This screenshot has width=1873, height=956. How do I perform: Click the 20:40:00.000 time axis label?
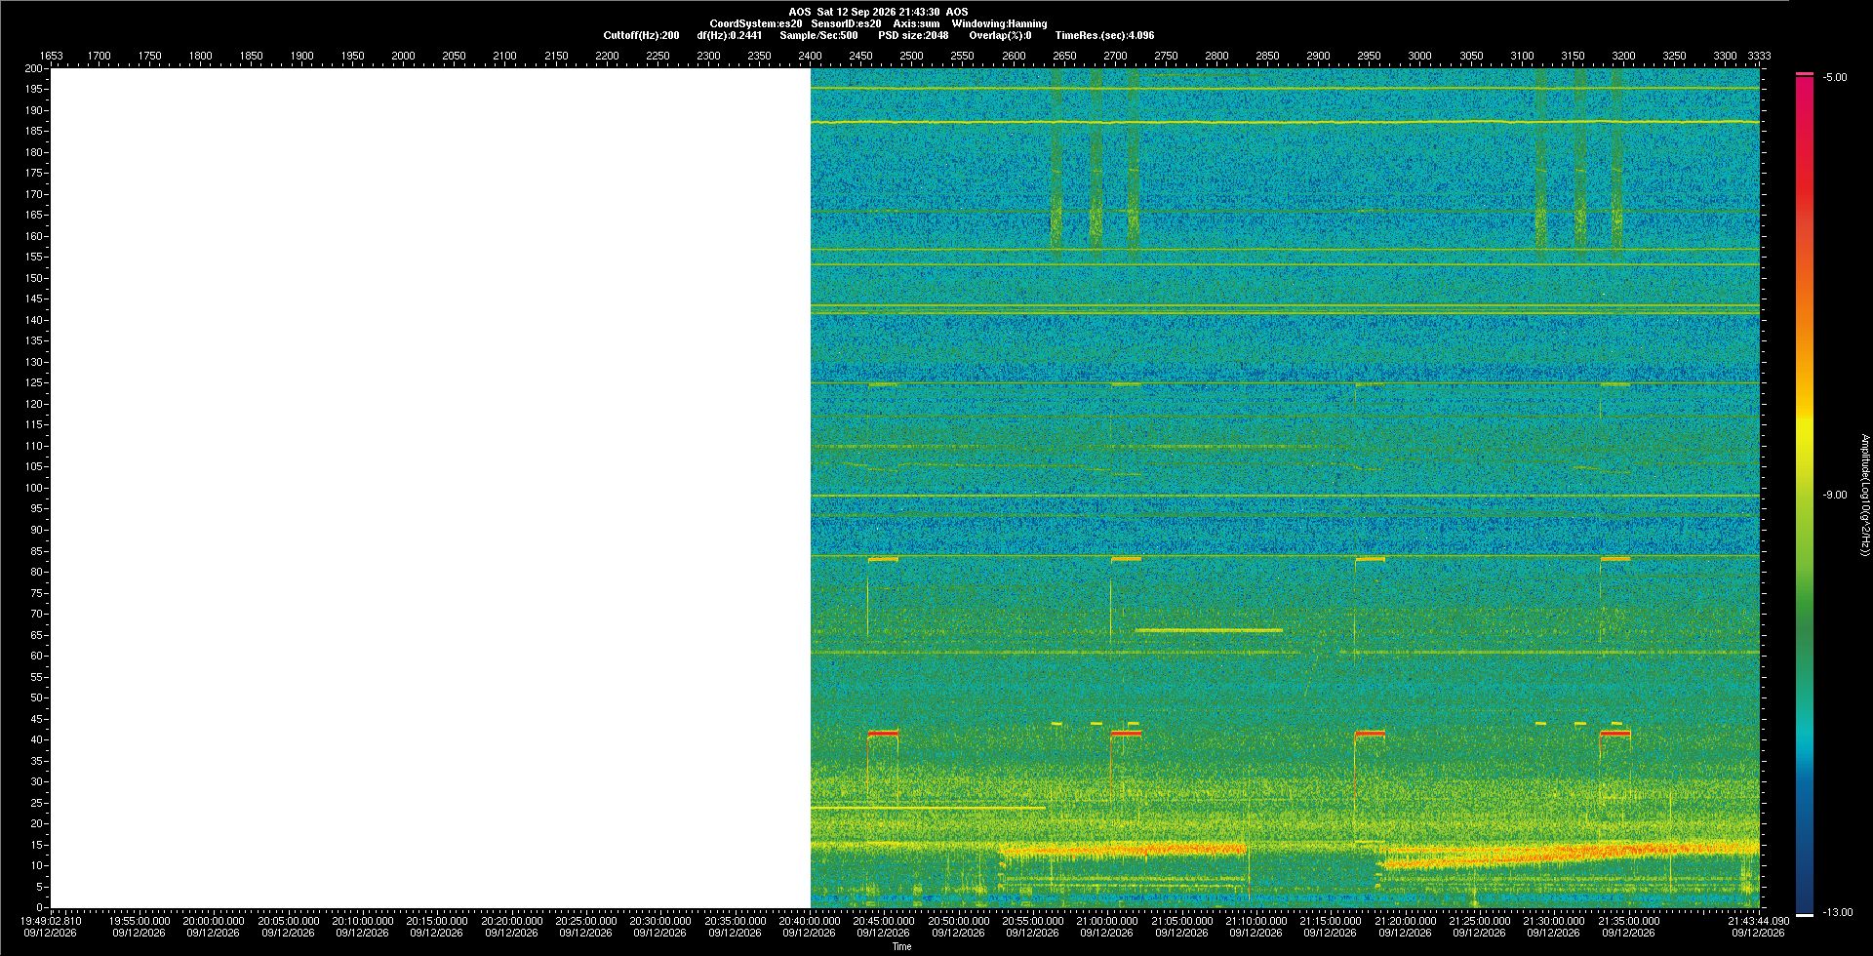(x=810, y=921)
